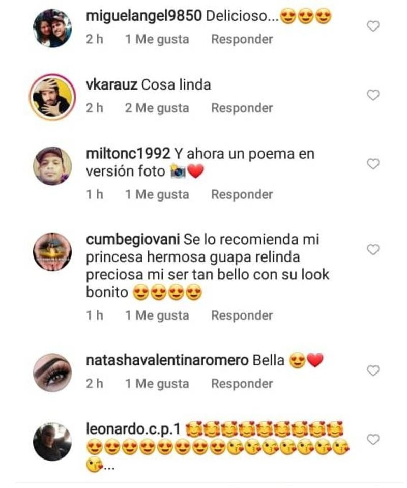Open username link natashavalentinaromero
The width and height of the screenshot is (407, 488).
(167, 360)
